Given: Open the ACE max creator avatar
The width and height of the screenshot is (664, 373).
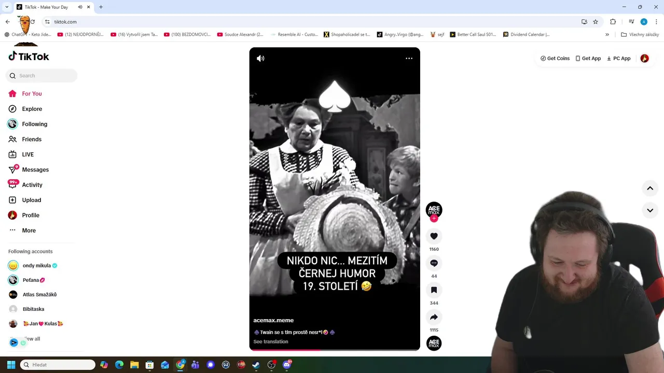Looking at the screenshot, I should coord(434,210).
